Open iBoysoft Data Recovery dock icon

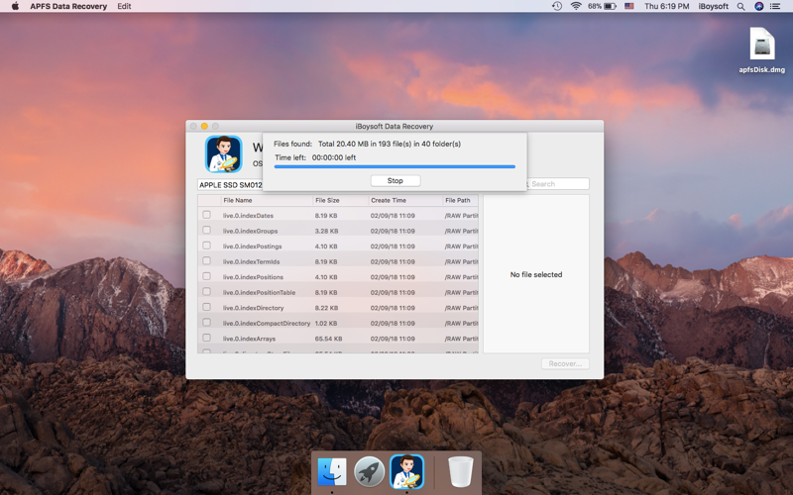pyautogui.click(x=407, y=471)
